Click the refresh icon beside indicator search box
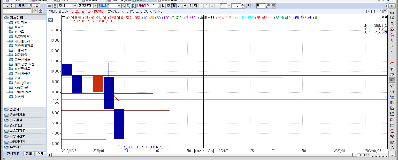Image resolution: width=398 pixels, height=160 pixels. click(x=35, y=11)
